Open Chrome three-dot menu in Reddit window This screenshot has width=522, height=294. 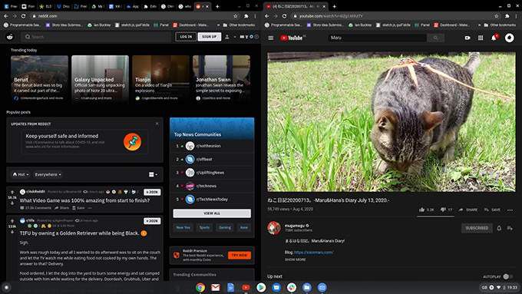[256, 16]
